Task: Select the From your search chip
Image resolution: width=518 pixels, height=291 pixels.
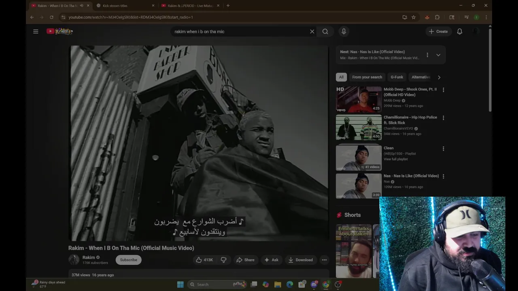Action: (x=367, y=77)
